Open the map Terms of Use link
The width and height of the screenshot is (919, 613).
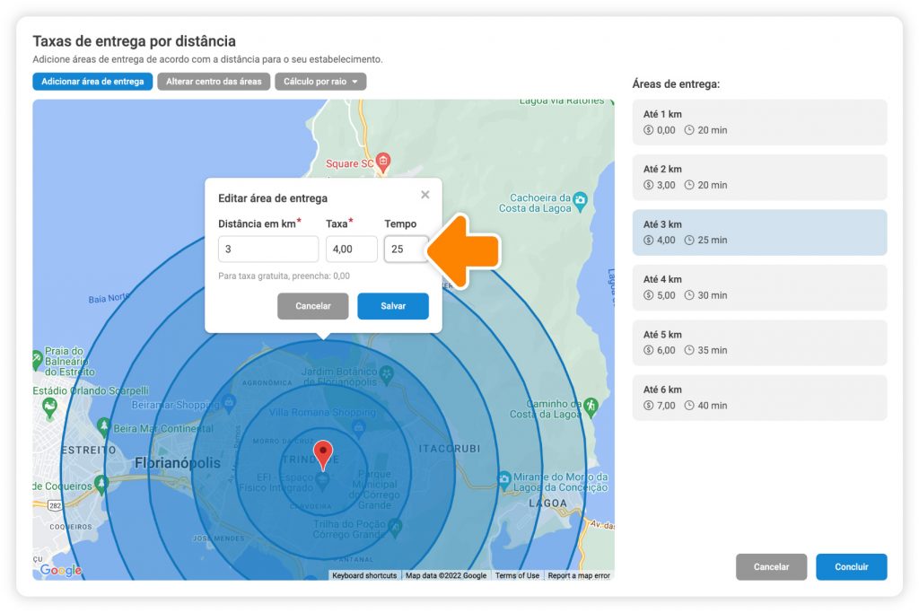pos(517,575)
